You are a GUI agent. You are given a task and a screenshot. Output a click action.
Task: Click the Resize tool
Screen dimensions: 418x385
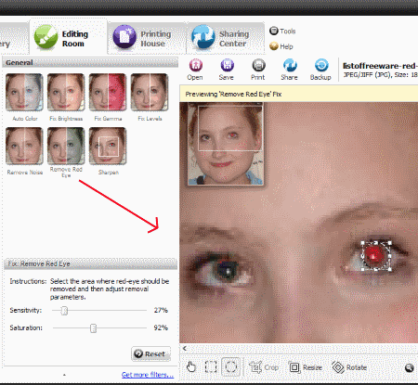click(306, 367)
